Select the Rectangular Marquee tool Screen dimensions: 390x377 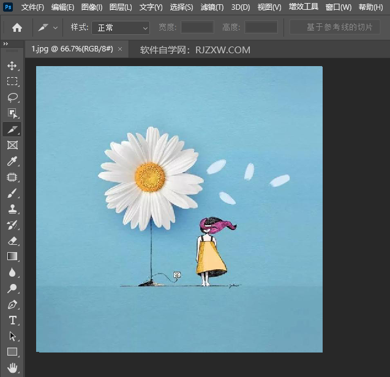[12, 81]
